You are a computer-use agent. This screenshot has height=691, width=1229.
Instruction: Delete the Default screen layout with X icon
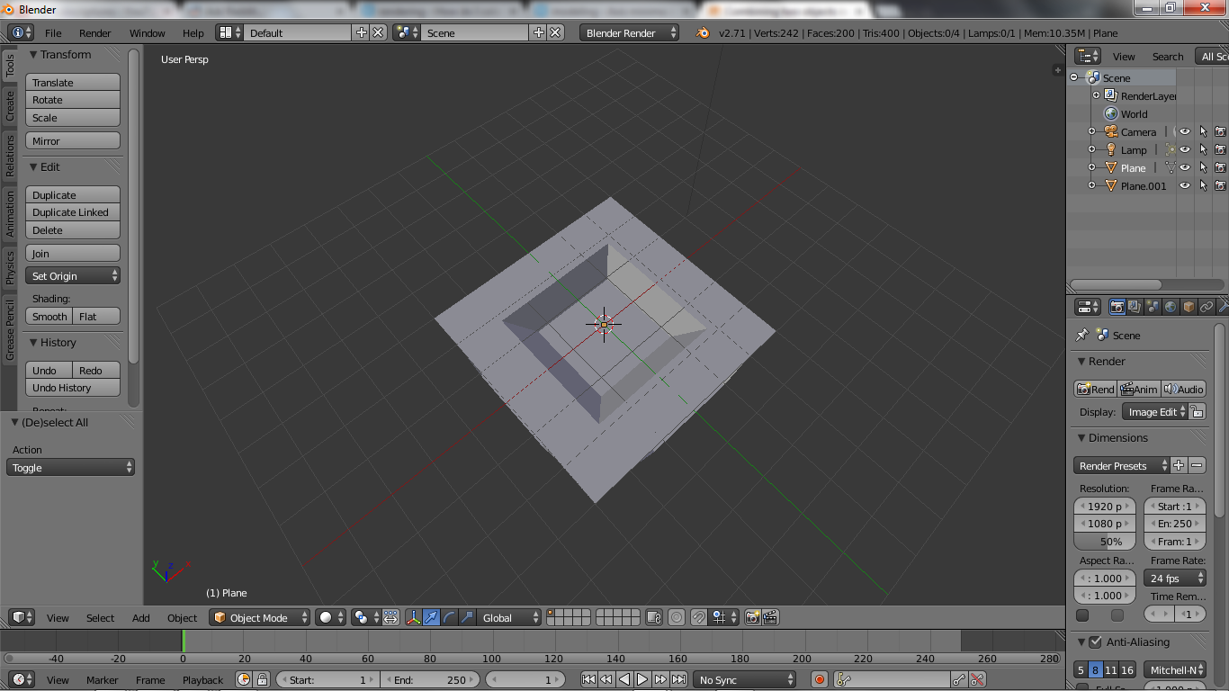[x=378, y=32]
